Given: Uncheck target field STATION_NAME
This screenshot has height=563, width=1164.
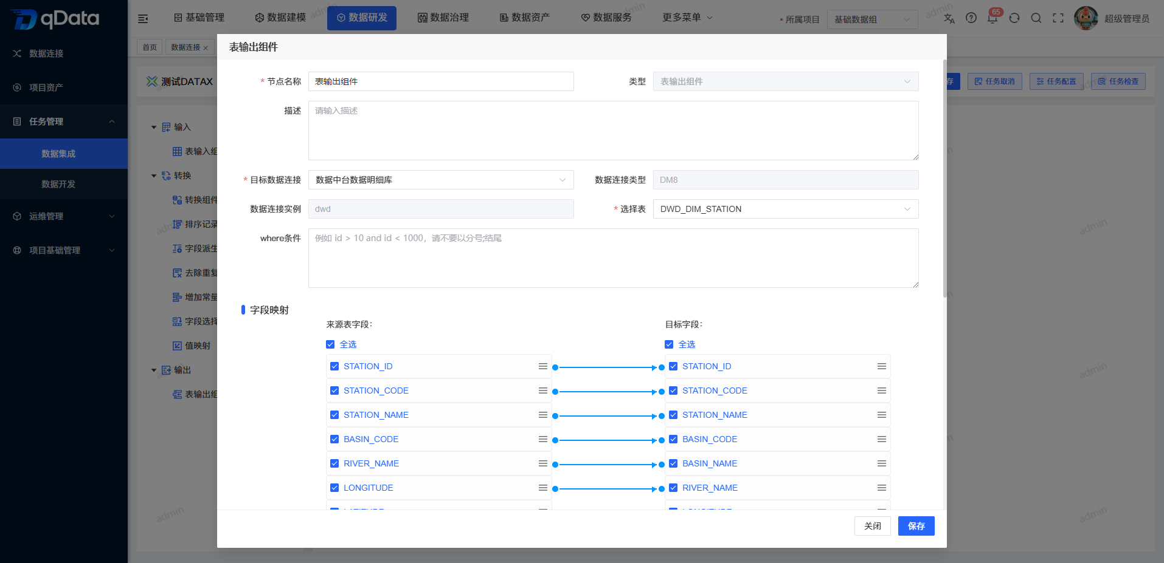Looking at the screenshot, I should (x=673, y=415).
